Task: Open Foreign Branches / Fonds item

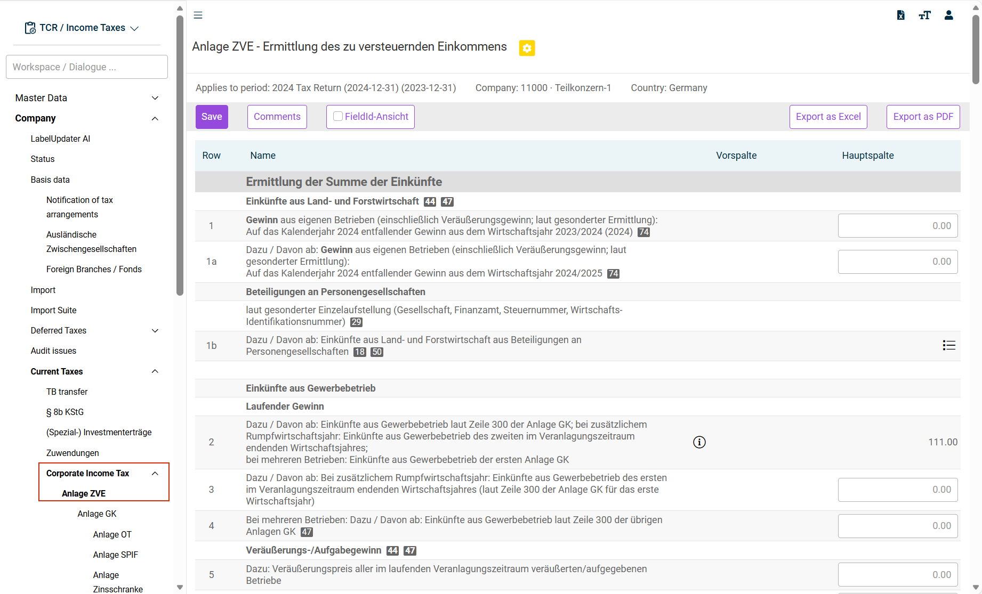Action: (x=94, y=269)
